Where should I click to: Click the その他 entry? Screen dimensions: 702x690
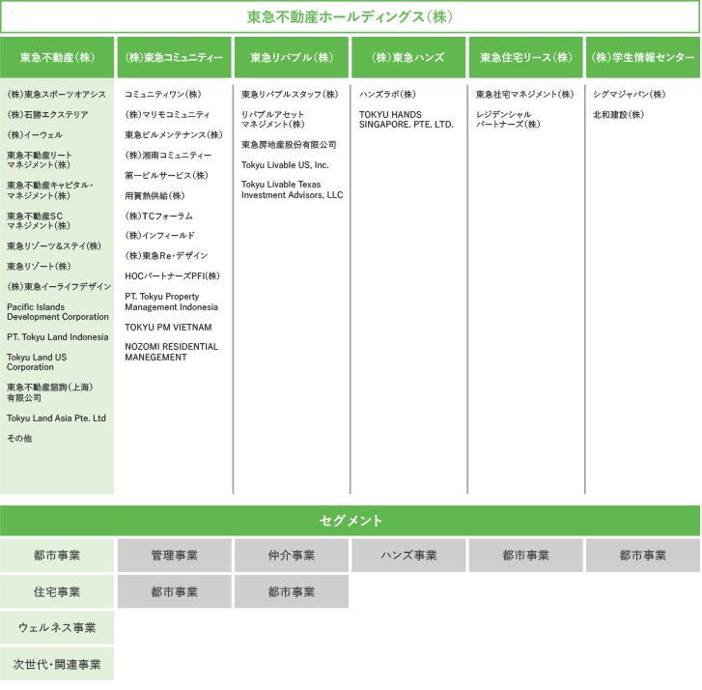click(19, 438)
